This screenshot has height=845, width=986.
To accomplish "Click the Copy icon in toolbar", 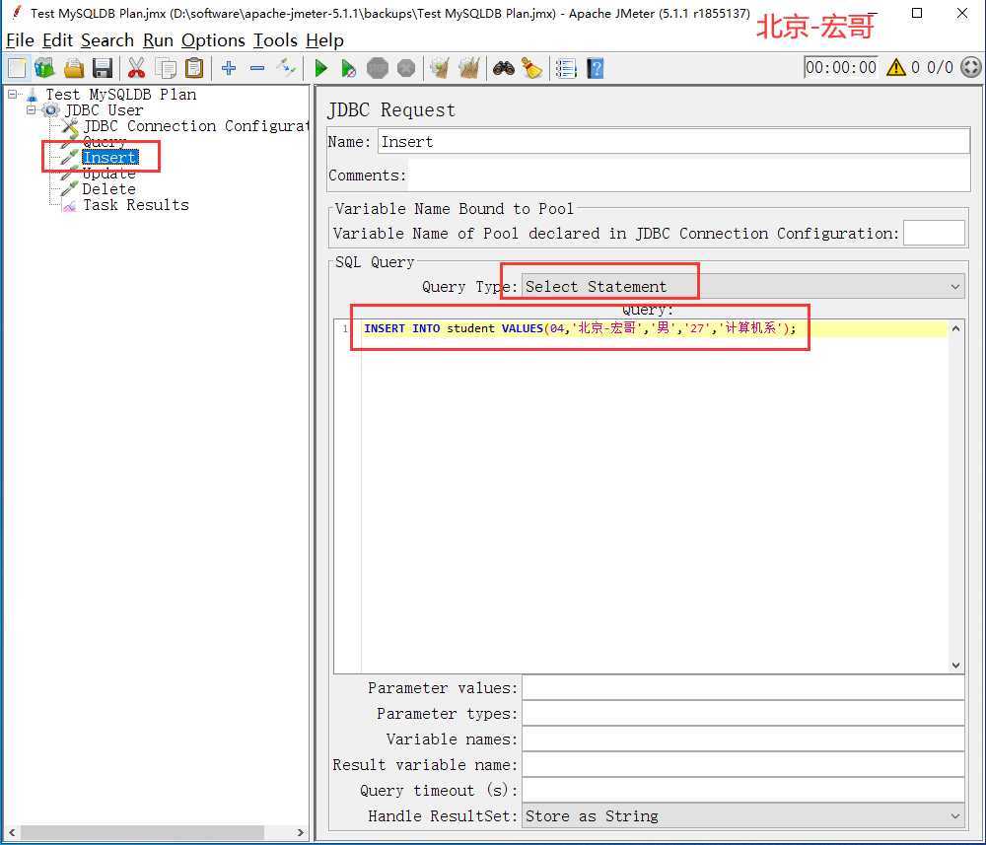I will [166, 68].
